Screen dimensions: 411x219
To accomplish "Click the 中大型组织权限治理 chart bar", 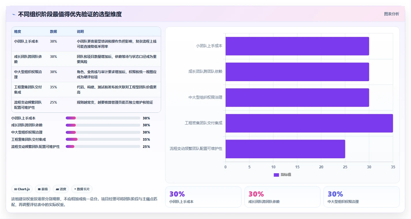I will click(x=297, y=98).
